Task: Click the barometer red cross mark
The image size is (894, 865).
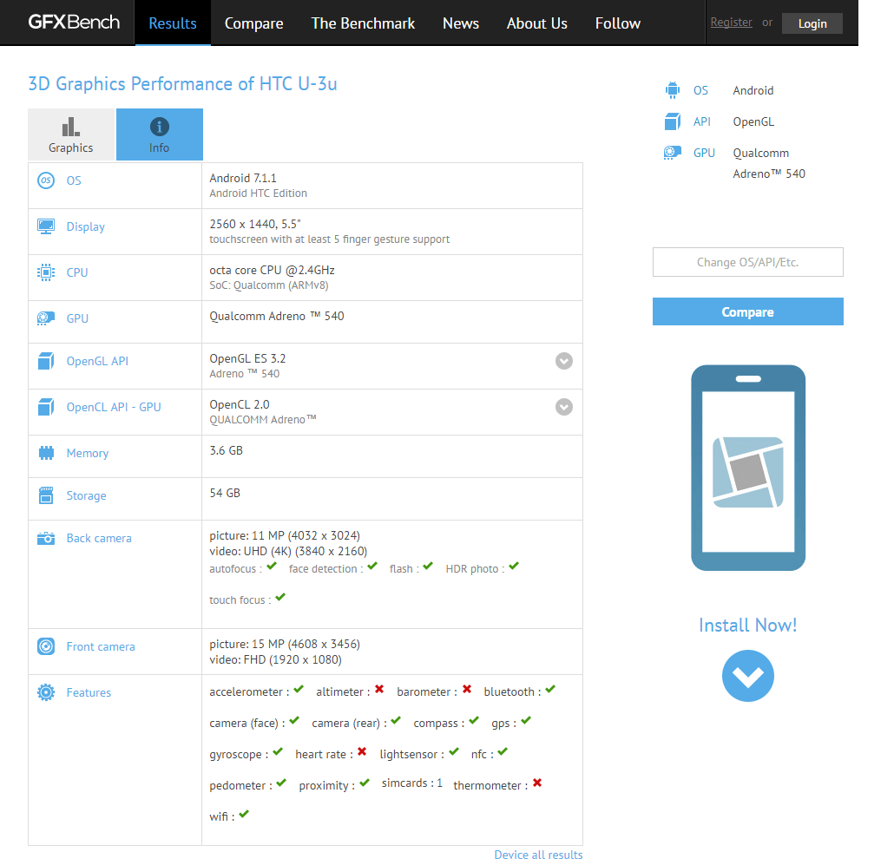Action: (467, 689)
